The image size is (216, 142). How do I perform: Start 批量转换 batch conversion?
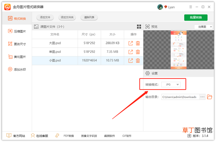pos(196,18)
